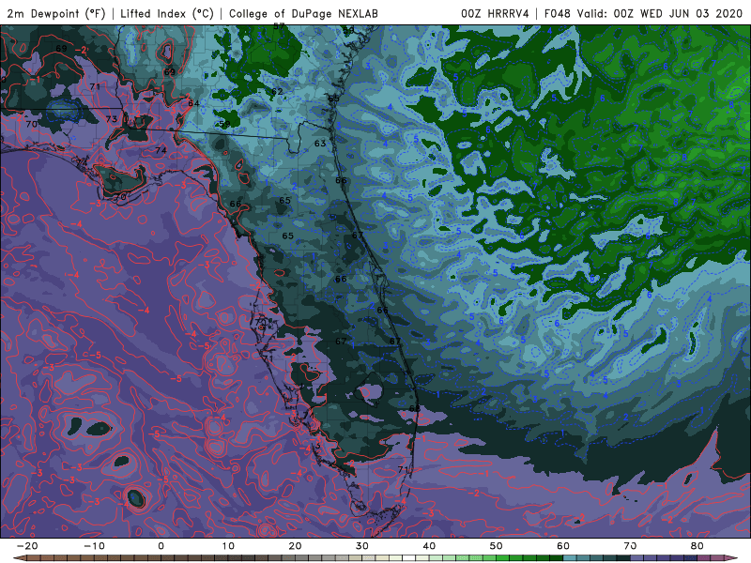Click the '60' color scale label
The height and width of the screenshot is (563, 751).
tap(563, 546)
